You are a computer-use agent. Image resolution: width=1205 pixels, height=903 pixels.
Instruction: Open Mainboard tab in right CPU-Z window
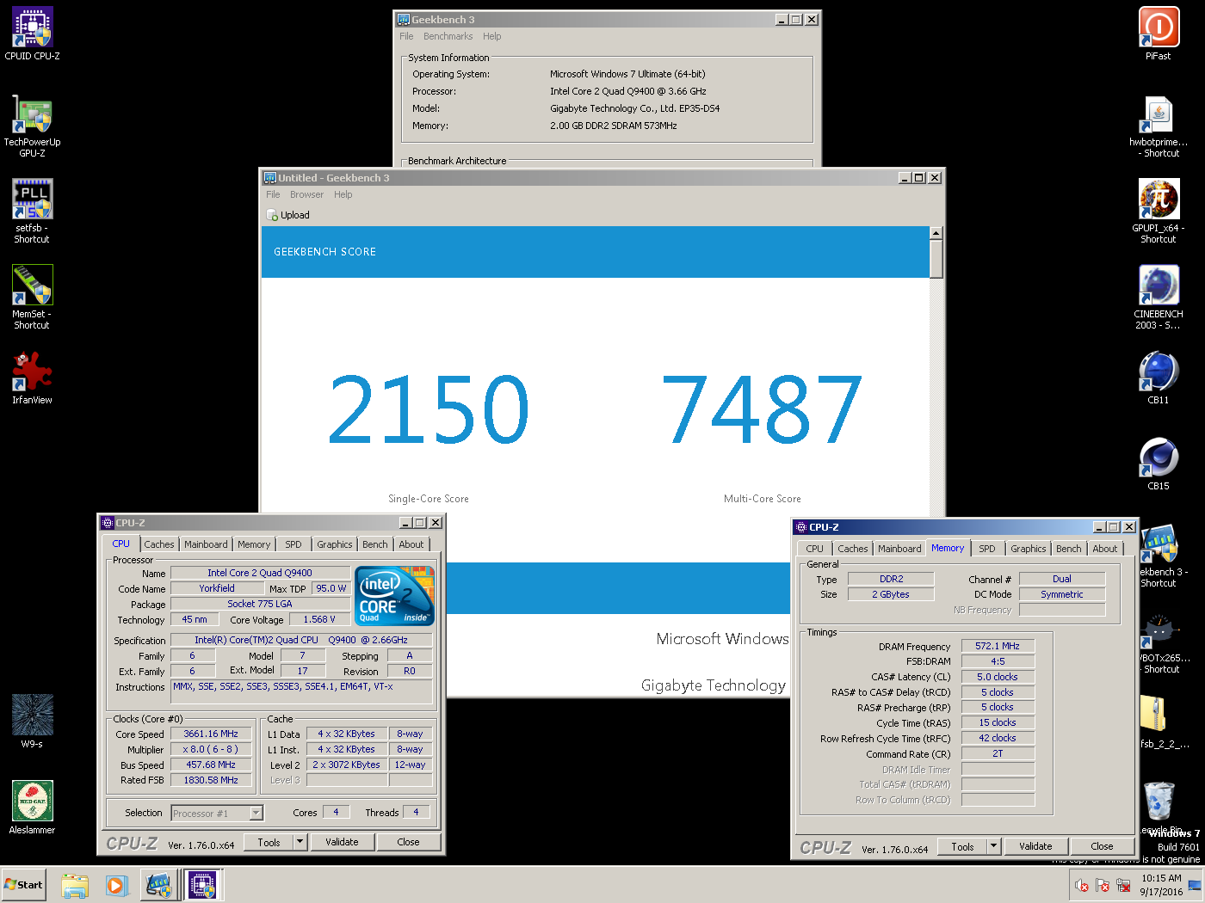[899, 549]
